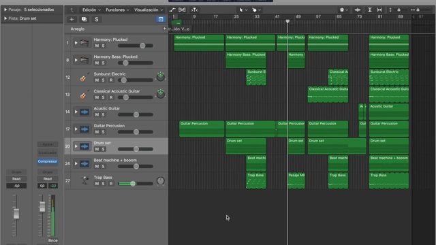Click the Arreglo arrangement track header
Image resolution: width=436 pixels, height=245 pixels.
[x=116, y=29]
